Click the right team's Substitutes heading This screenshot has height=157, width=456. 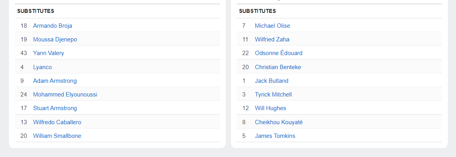point(257,11)
